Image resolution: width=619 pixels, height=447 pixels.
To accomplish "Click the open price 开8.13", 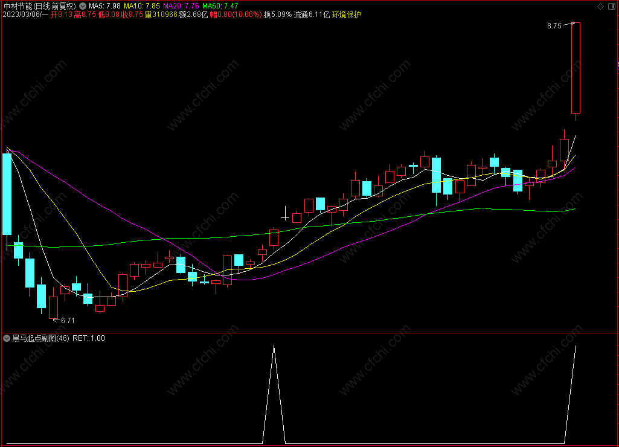I will pyautogui.click(x=62, y=14).
